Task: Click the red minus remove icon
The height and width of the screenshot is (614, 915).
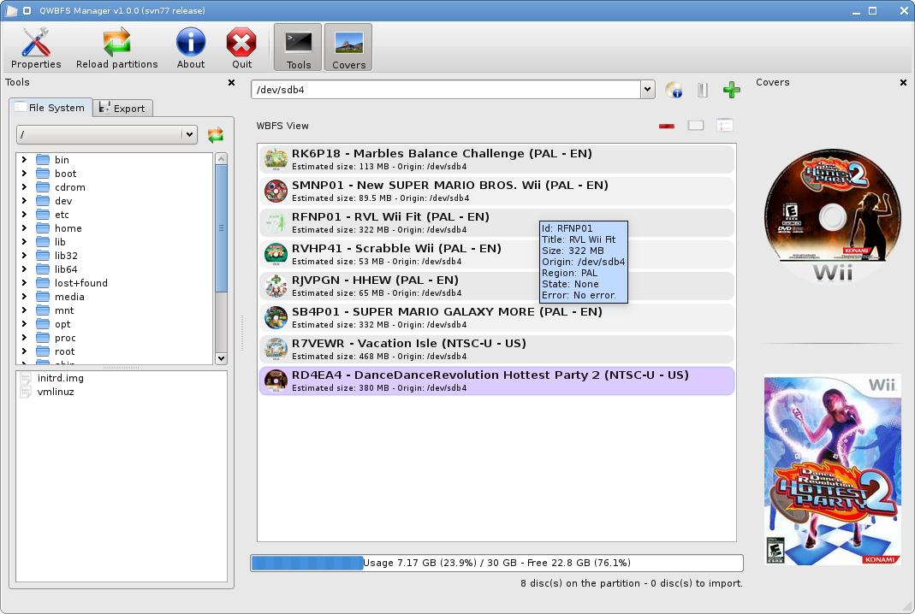Action: pyautogui.click(x=667, y=126)
